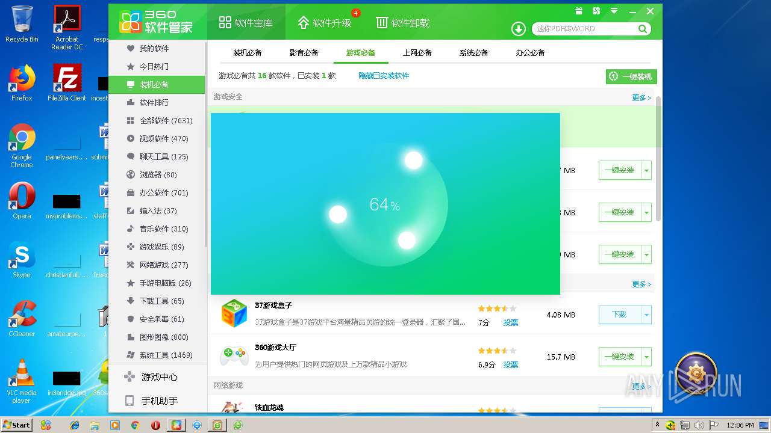Click the 360软件管家 logo
The image size is (771, 433).
coord(157,22)
